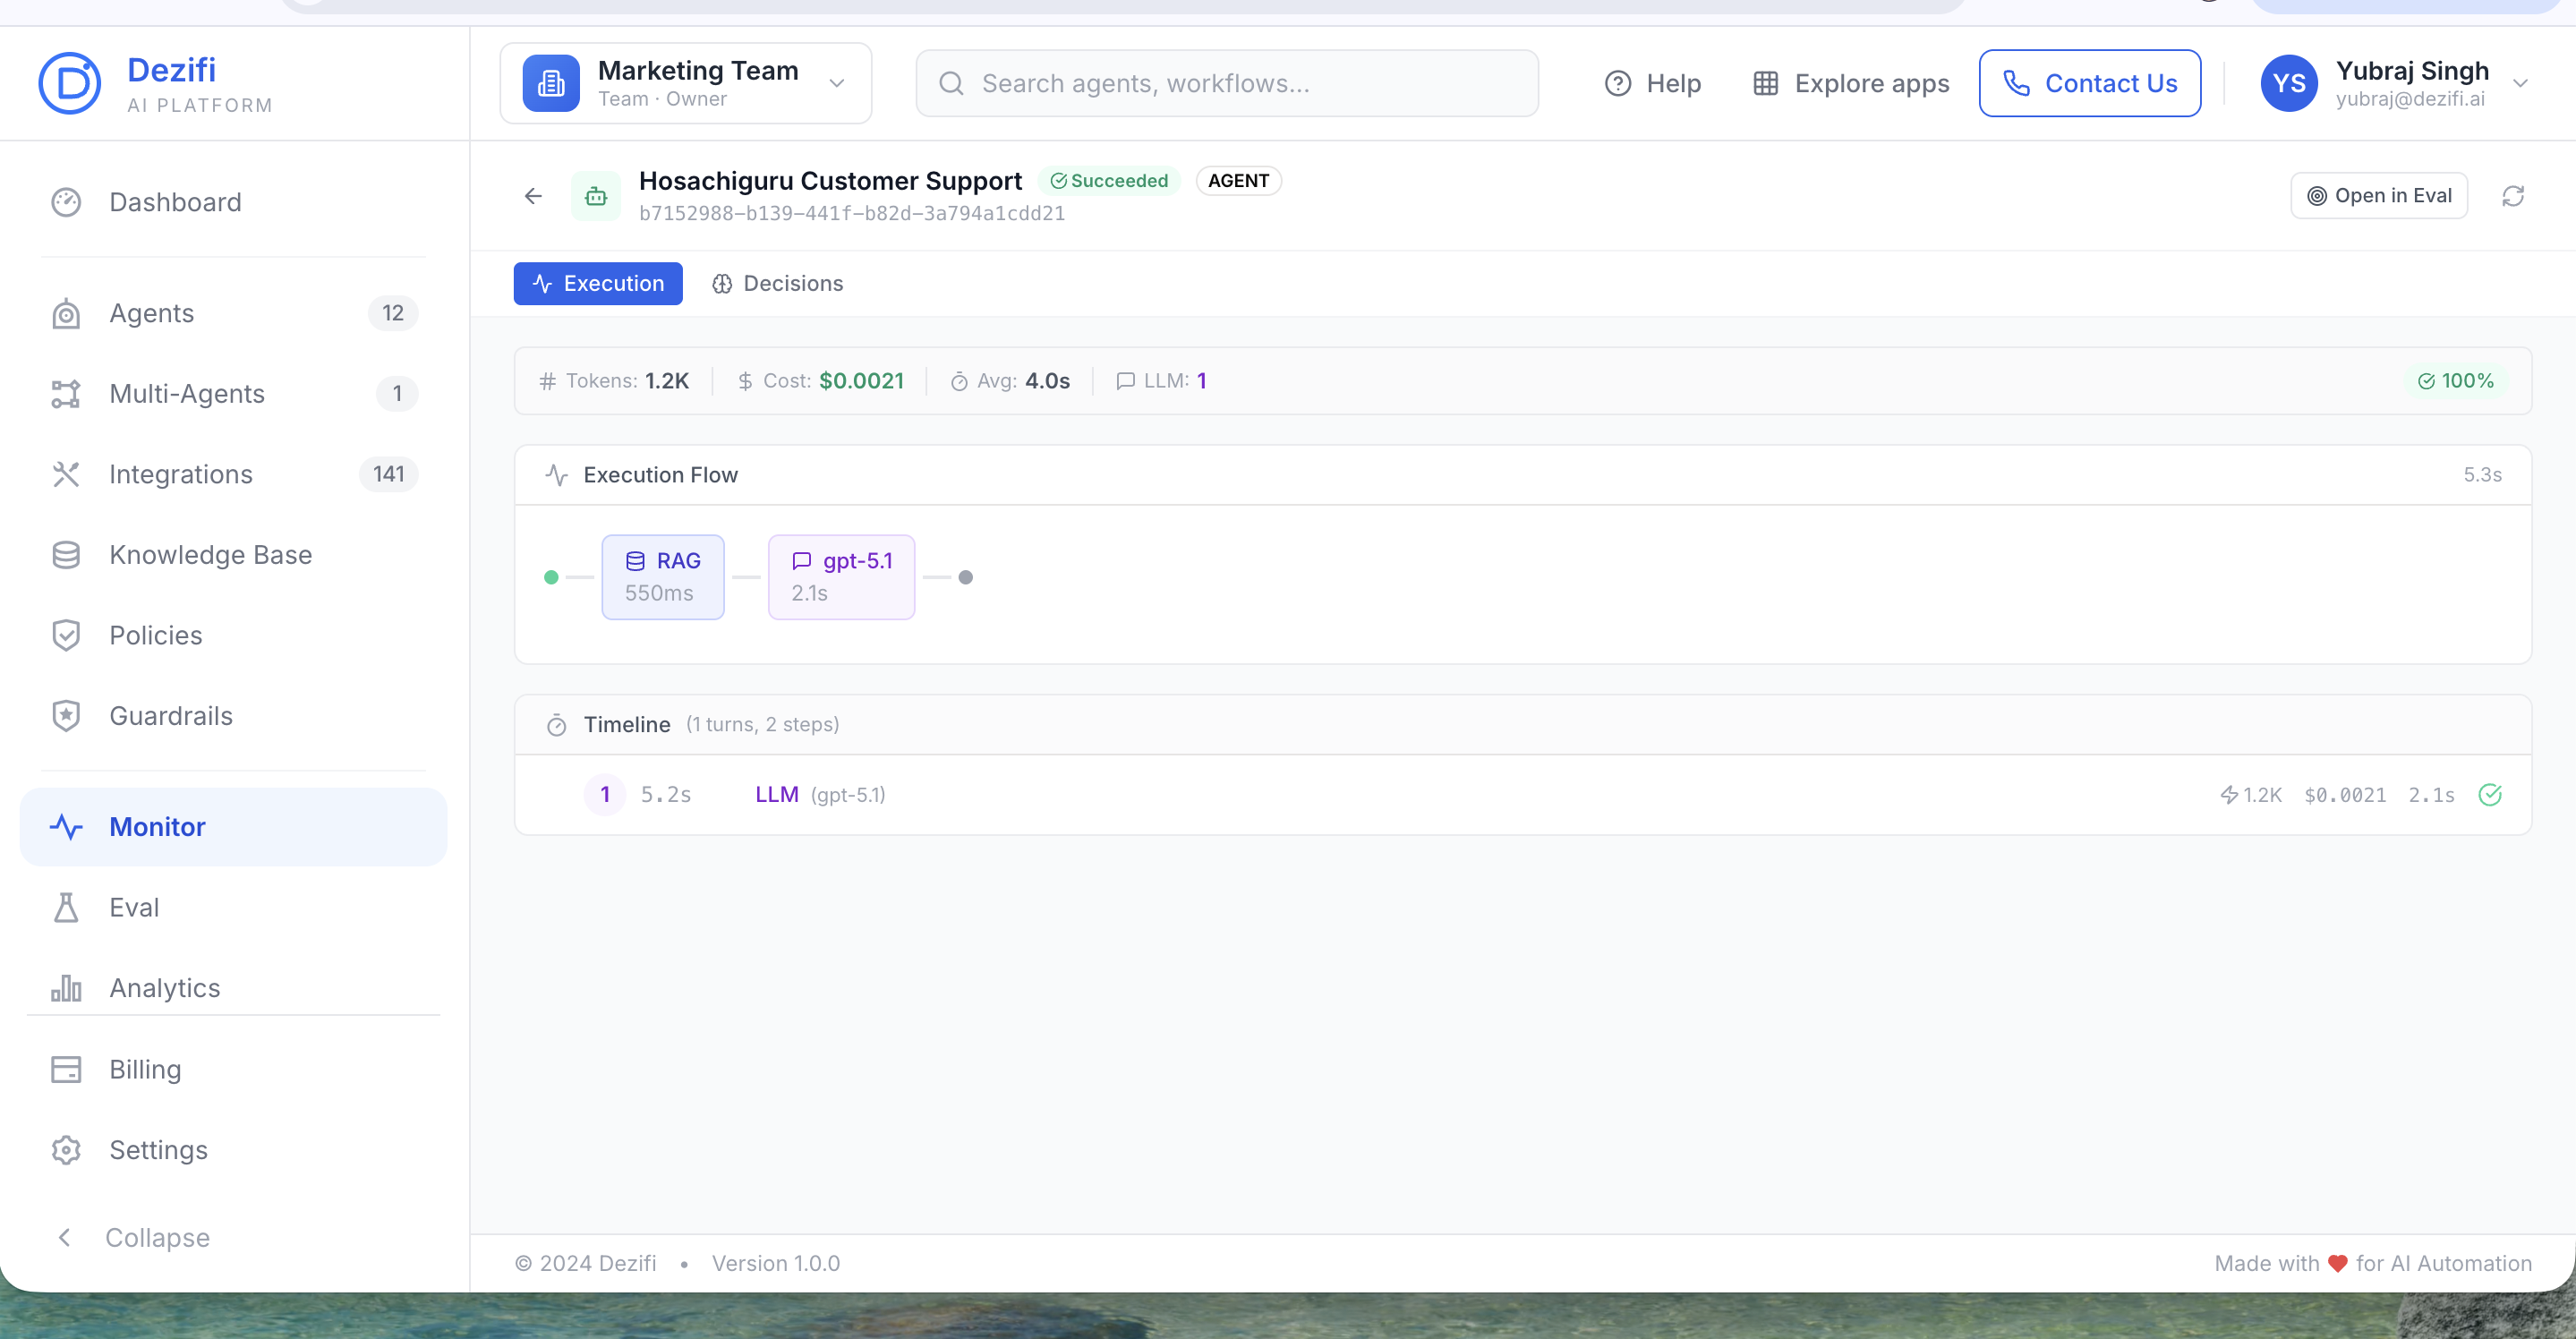This screenshot has height=1339, width=2576.
Task: Click Open in Eval button
Action: pos(2379,196)
